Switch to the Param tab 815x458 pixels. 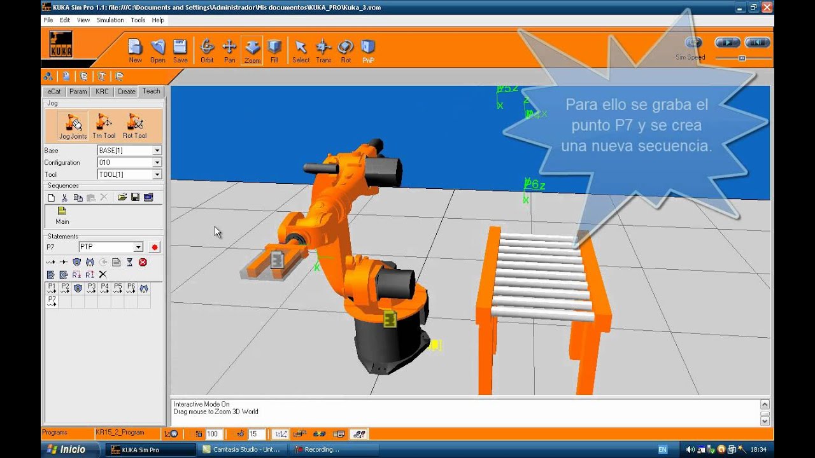click(78, 92)
